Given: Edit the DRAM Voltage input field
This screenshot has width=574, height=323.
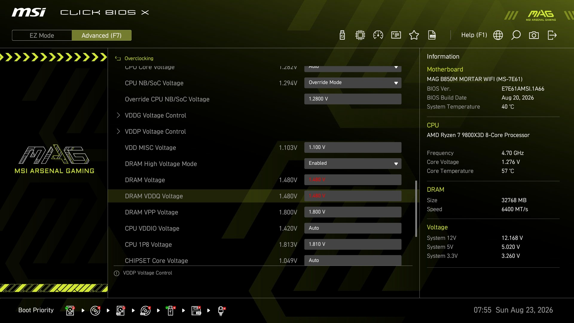Looking at the screenshot, I should (x=353, y=180).
